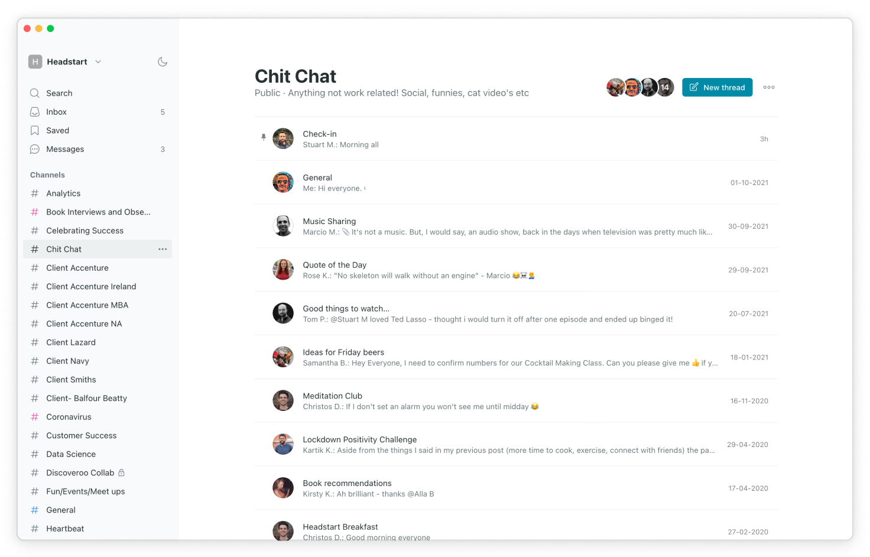Click the lock icon beside Discoveroo Collab
This screenshot has width=870, height=557.
(x=121, y=472)
